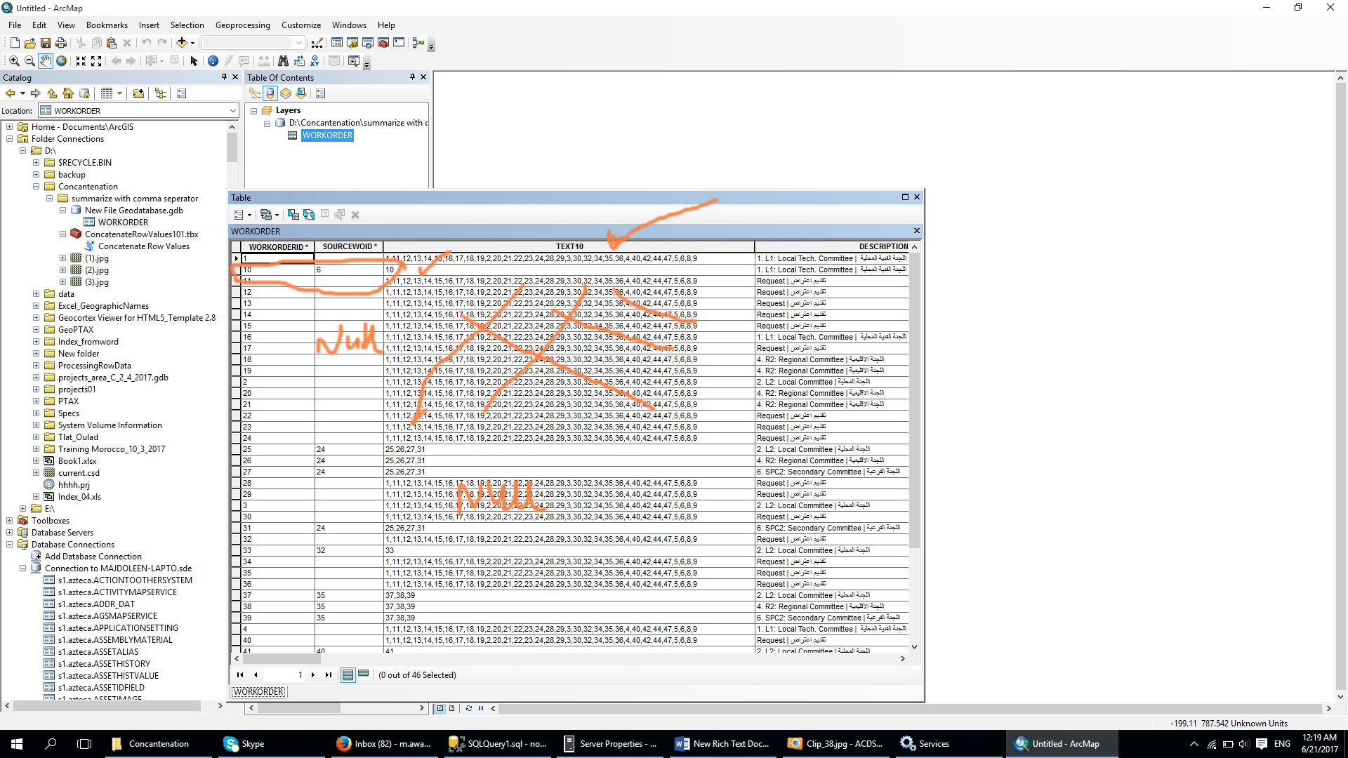Open the File menu

point(15,25)
